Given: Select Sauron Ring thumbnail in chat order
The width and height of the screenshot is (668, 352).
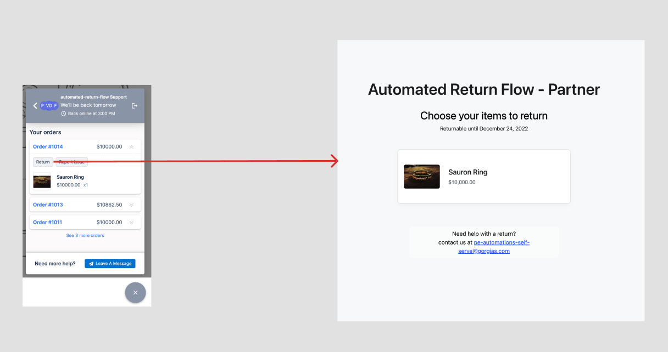Looking at the screenshot, I should (42, 181).
